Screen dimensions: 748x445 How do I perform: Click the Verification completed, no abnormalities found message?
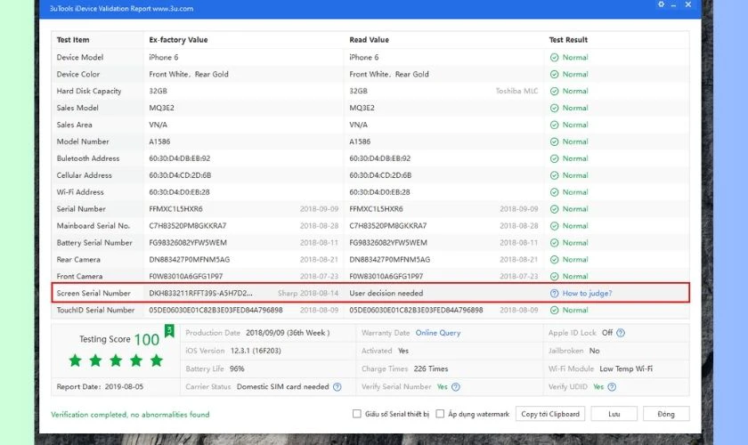pyautogui.click(x=130, y=415)
